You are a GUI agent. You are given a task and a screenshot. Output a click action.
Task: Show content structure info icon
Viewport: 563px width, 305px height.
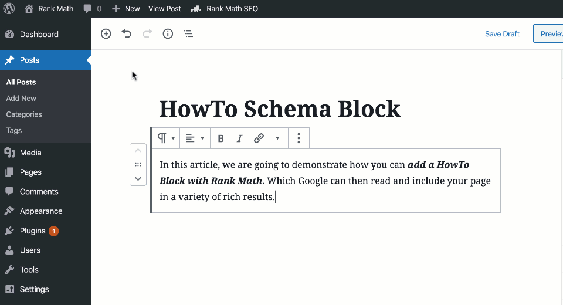[168, 34]
